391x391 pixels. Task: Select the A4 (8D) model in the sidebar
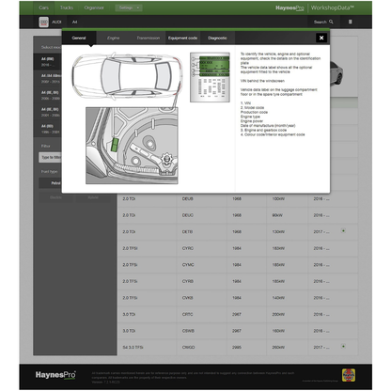click(48, 129)
